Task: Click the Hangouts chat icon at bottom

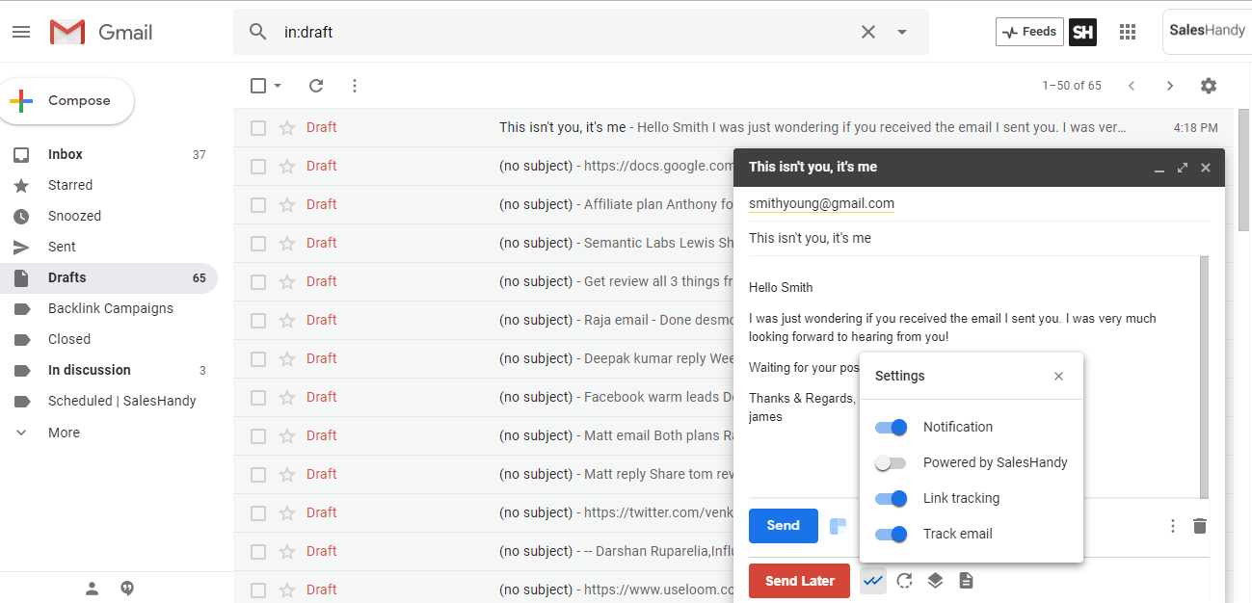Action: 127,589
